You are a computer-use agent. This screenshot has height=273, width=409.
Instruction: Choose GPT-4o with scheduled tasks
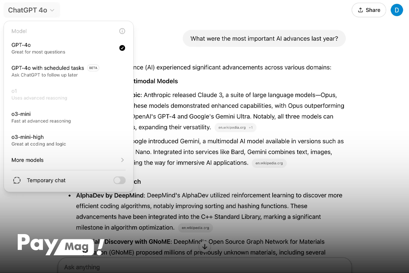tap(68, 71)
